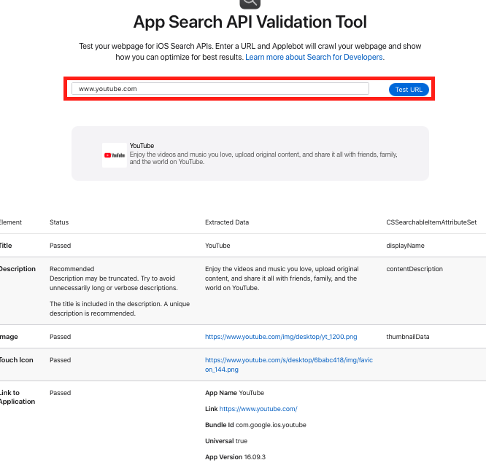Click the Link to Application row label

(x=18, y=397)
